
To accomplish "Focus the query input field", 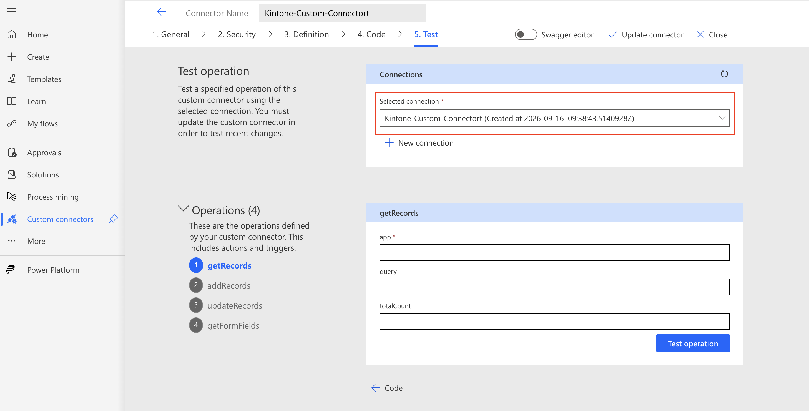I will pos(554,287).
